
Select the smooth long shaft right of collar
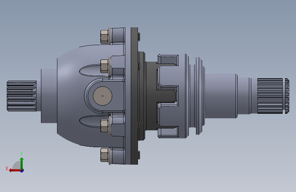(221, 96)
